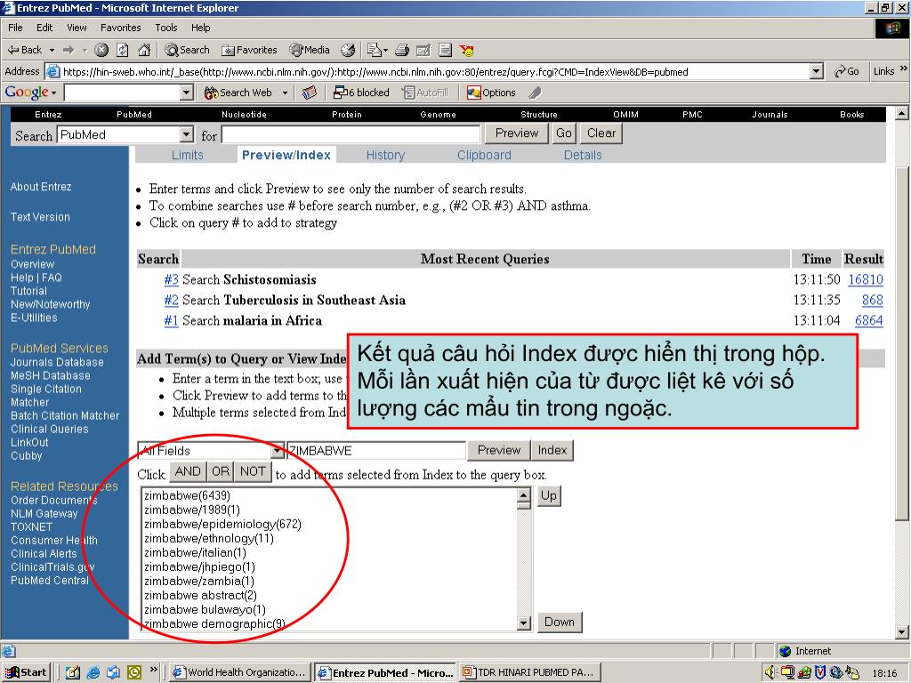The image size is (911, 683).
Task: Click the Go button next to the address bar
Action: pos(847,71)
